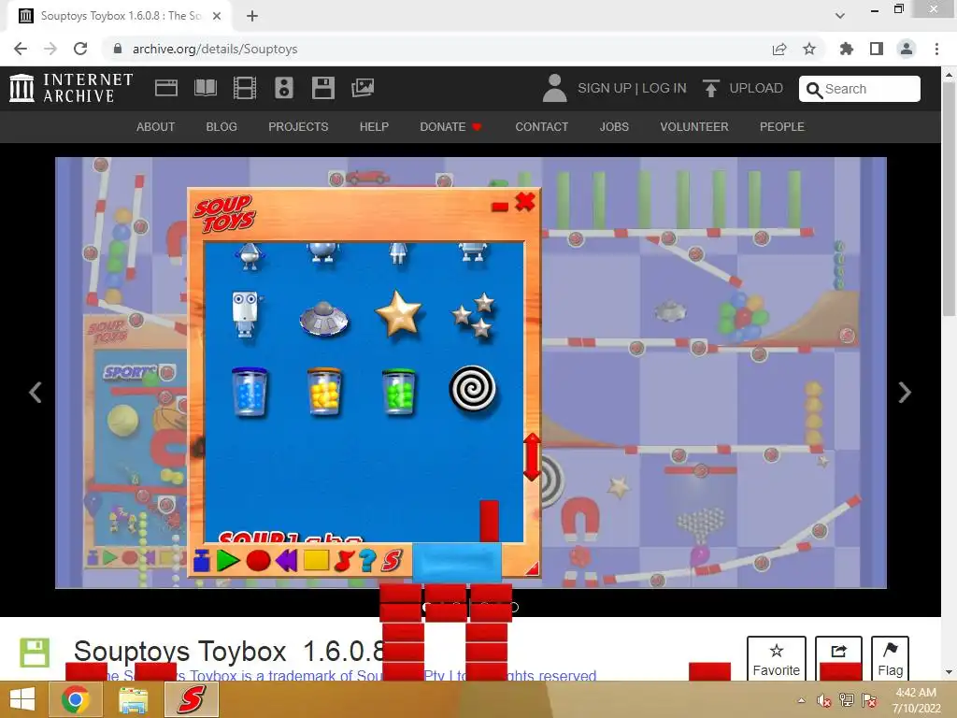Open the Internet Archive home logo
The height and width of the screenshot is (718, 957).
(71, 88)
